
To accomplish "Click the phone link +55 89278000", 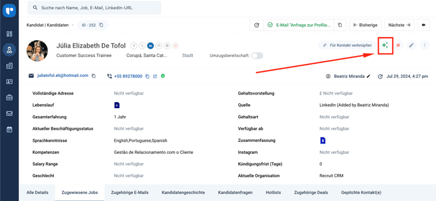I will [128, 76].
